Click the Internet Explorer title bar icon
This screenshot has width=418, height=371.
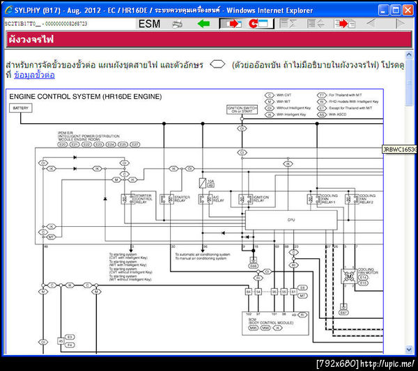click(x=8, y=10)
